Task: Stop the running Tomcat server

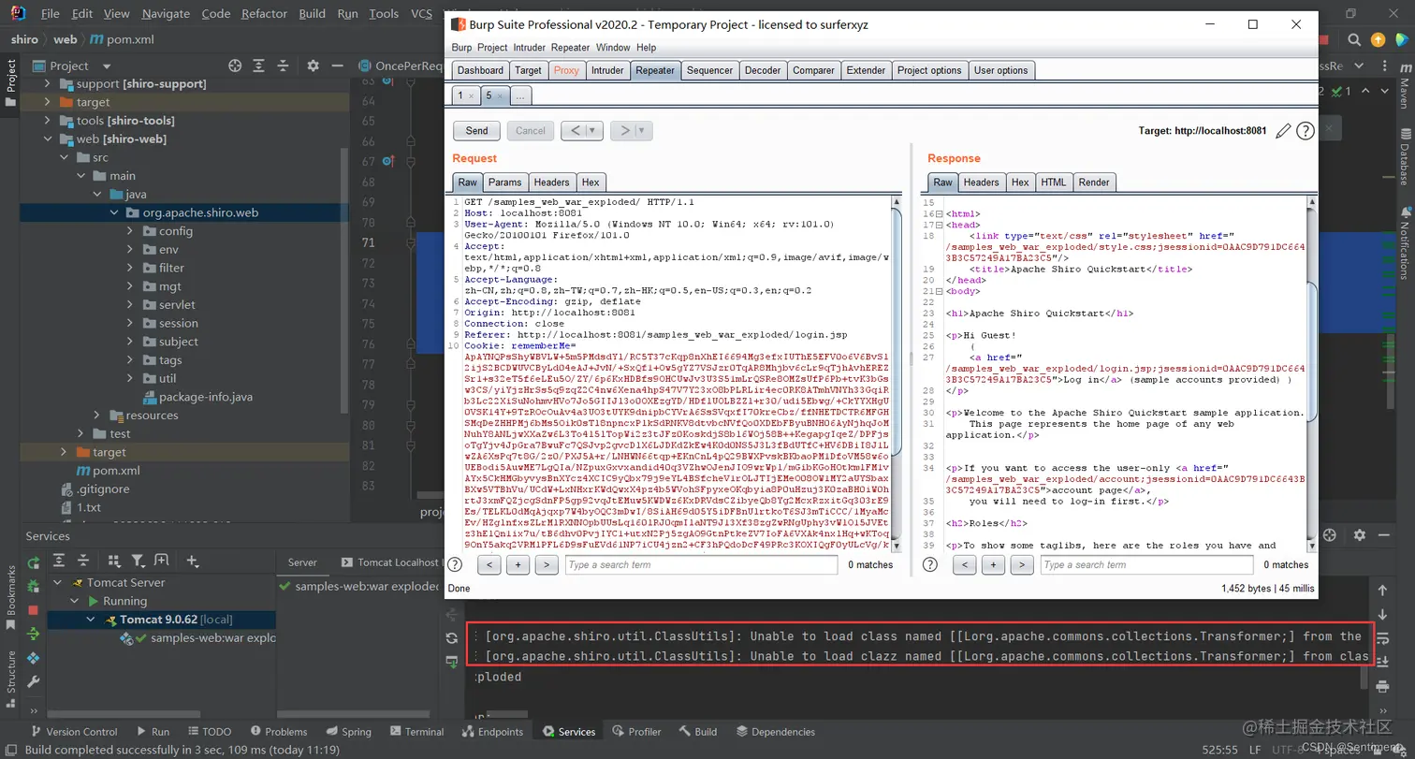Action: point(34,610)
